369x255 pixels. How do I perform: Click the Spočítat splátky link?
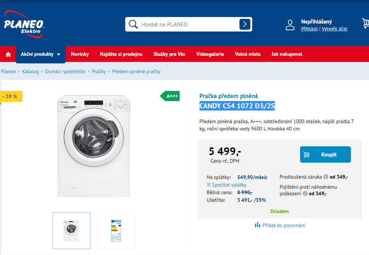[x=229, y=185]
